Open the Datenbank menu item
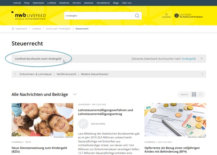 (38, 3)
